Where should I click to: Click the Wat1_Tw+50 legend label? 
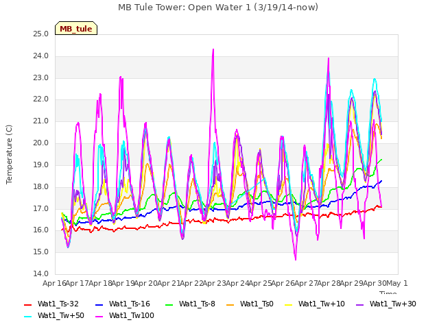tap(61, 315)
